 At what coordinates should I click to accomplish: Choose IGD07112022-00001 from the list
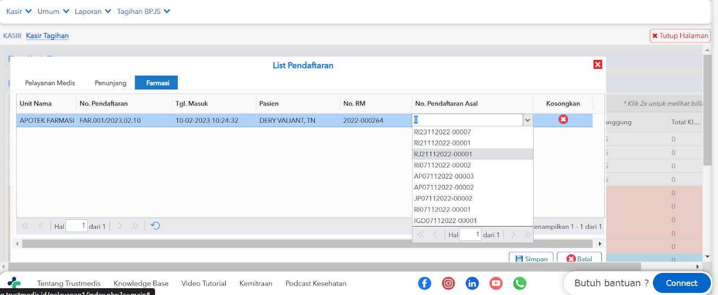point(473,221)
